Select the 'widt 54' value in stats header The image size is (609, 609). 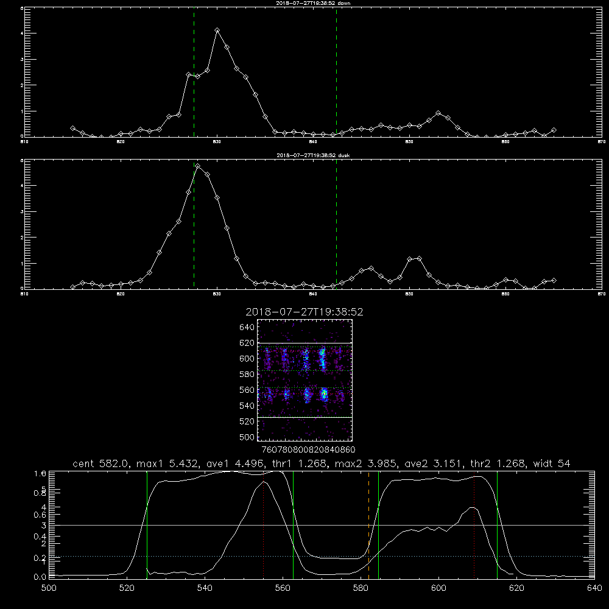(552, 463)
